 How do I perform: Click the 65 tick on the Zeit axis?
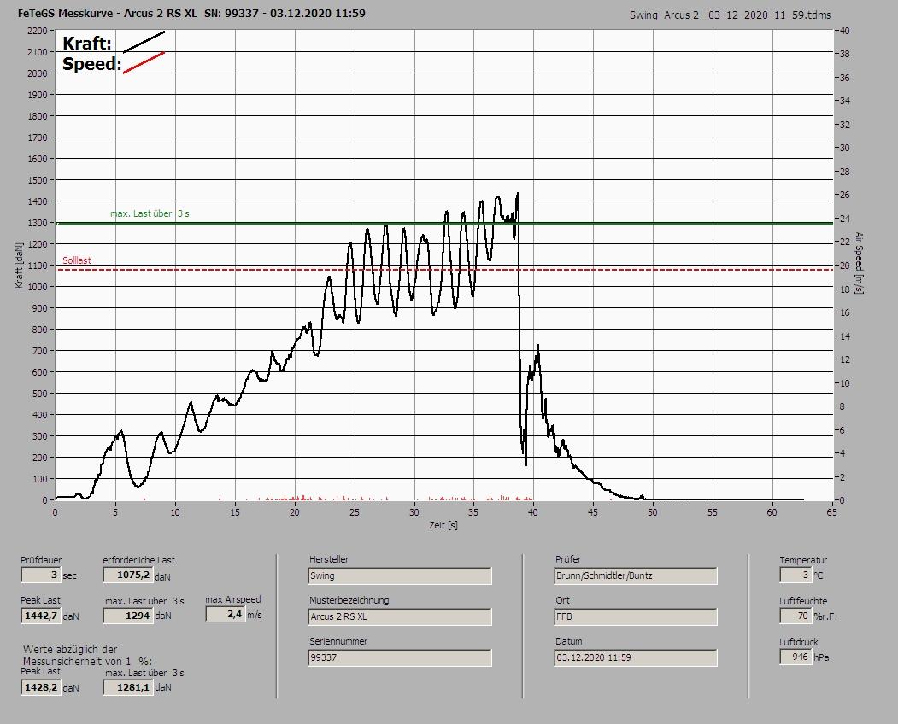pos(831,512)
